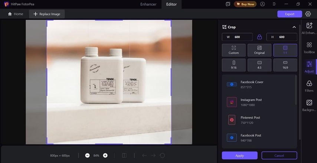Screen dimensions: 317x163
Task: Open the feedback message icon in title bar
Action: pyautogui.click(x=228, y=4)
